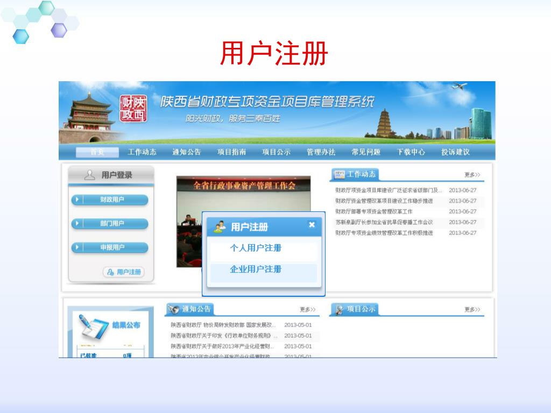Click 管理办法 navigation item
The image size is (551, 413).
321,152
